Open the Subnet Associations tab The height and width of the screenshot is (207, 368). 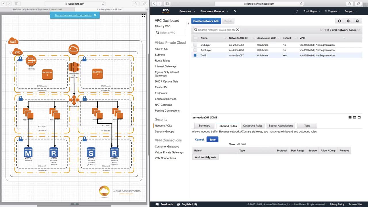click(x=281, y=126)
